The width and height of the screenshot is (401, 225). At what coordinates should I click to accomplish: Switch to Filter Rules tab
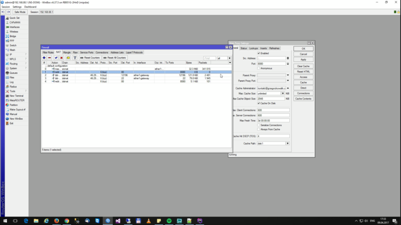click(x=48, y=53)
